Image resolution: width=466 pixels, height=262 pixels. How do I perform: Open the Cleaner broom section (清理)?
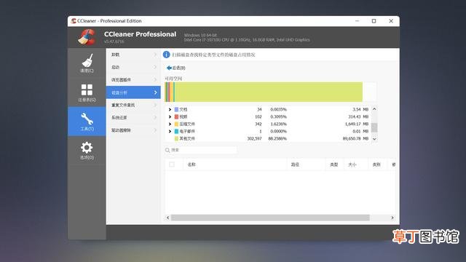coord(87,63)
